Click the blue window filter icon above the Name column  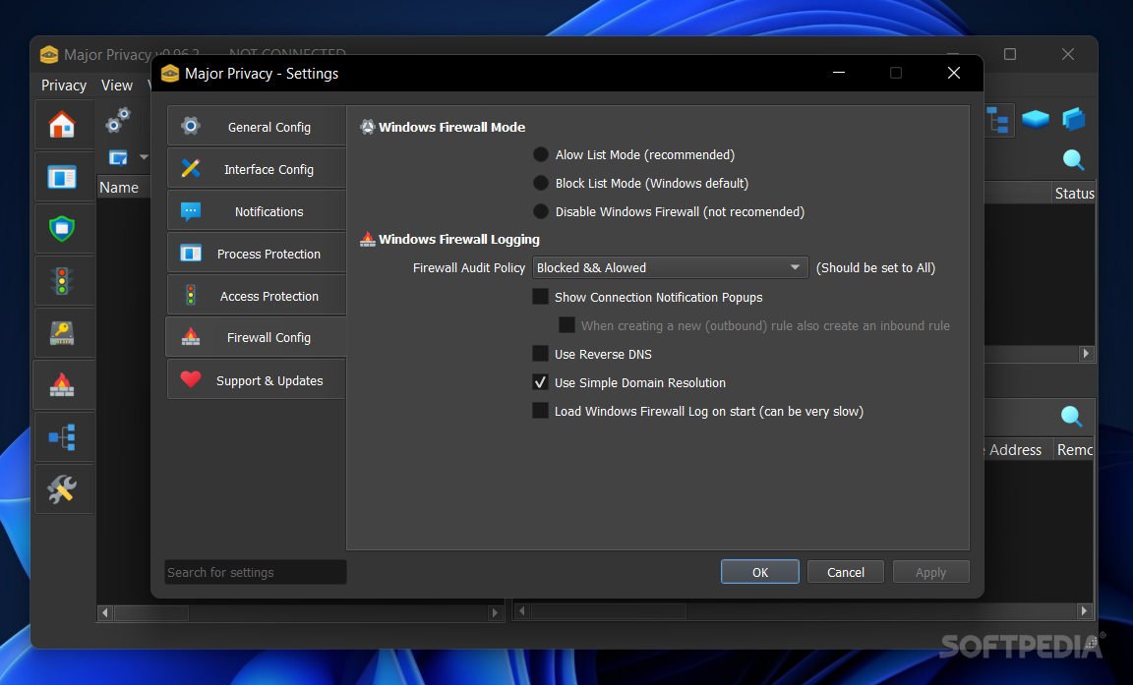point(118,157)
